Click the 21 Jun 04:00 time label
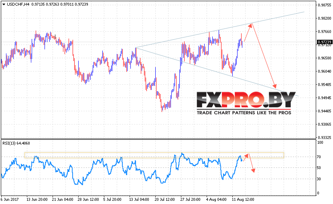The image size is (333, 204). tap(63, 200)
